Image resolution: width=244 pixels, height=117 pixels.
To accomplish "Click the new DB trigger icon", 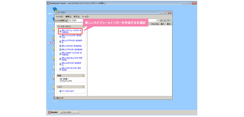I will pyautogui.click(x=60, y=46).
